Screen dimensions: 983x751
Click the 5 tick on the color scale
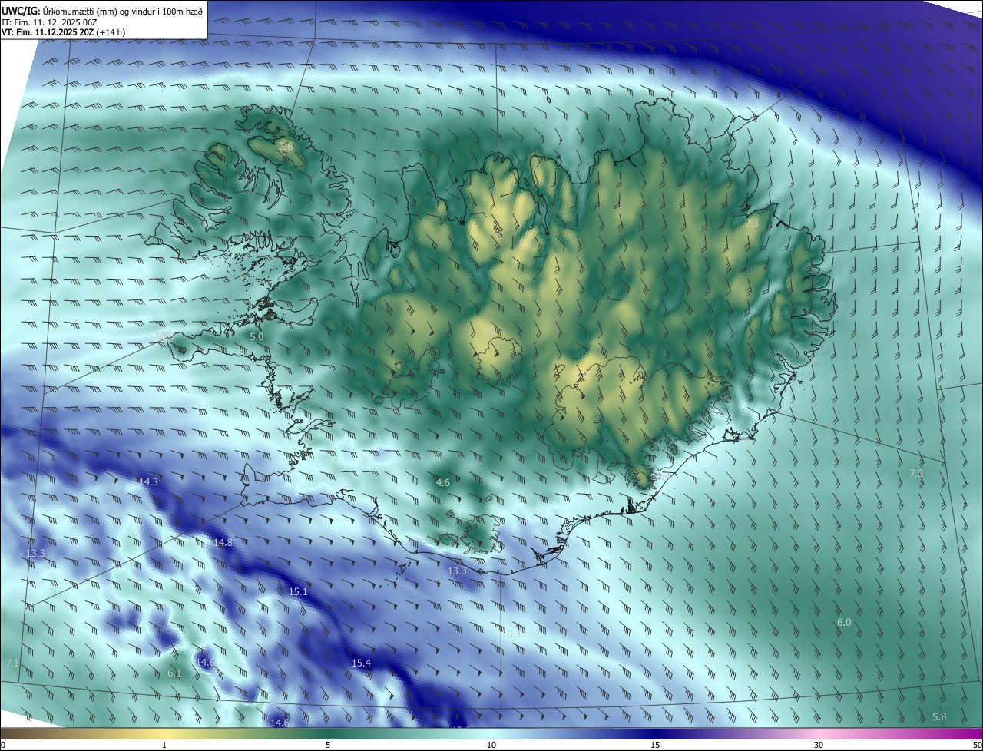(x=328, y=745)
